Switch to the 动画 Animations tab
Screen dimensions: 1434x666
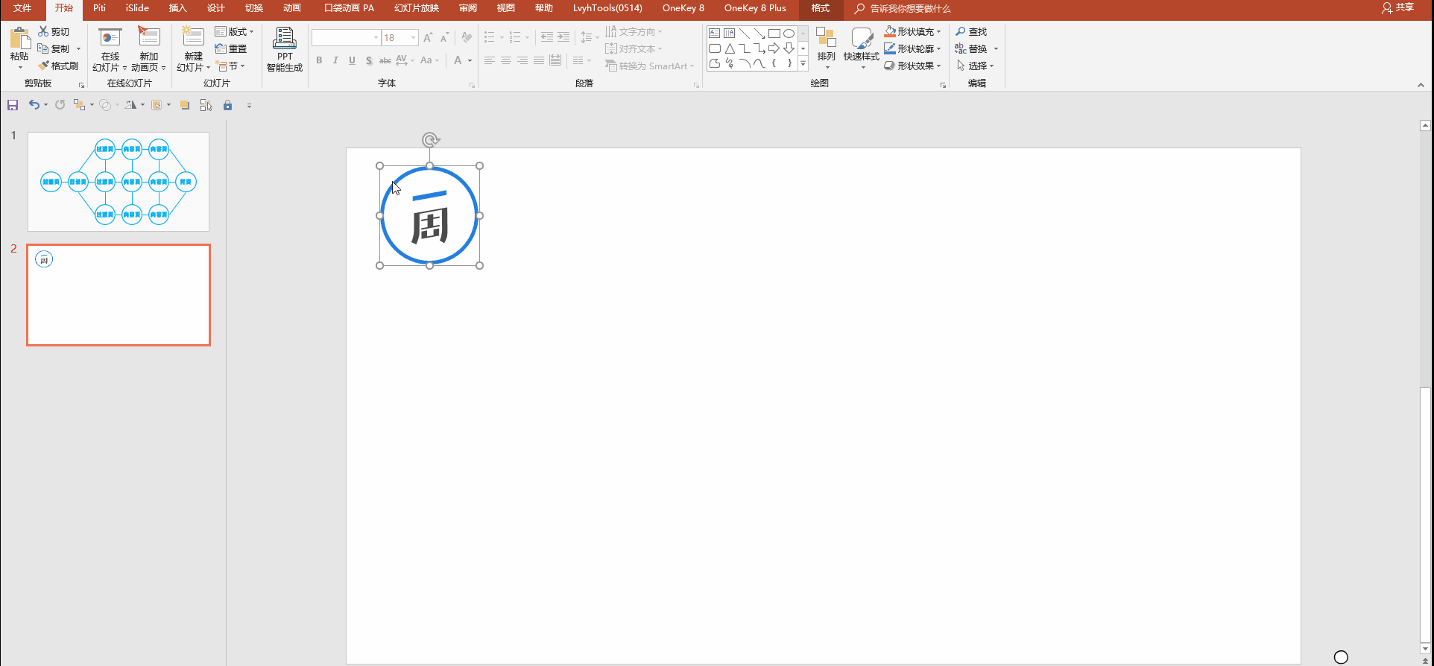tap(292, 8)
